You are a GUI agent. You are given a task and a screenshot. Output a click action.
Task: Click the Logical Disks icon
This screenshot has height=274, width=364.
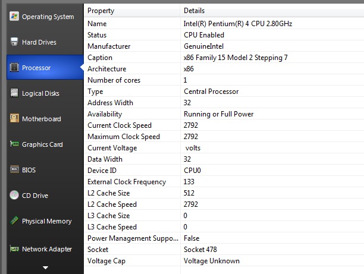(x=13, y=93)
